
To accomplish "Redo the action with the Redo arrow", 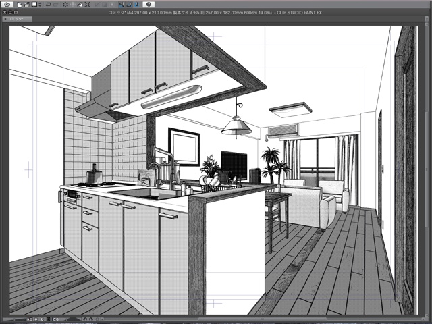I will [x=55, y=5].
